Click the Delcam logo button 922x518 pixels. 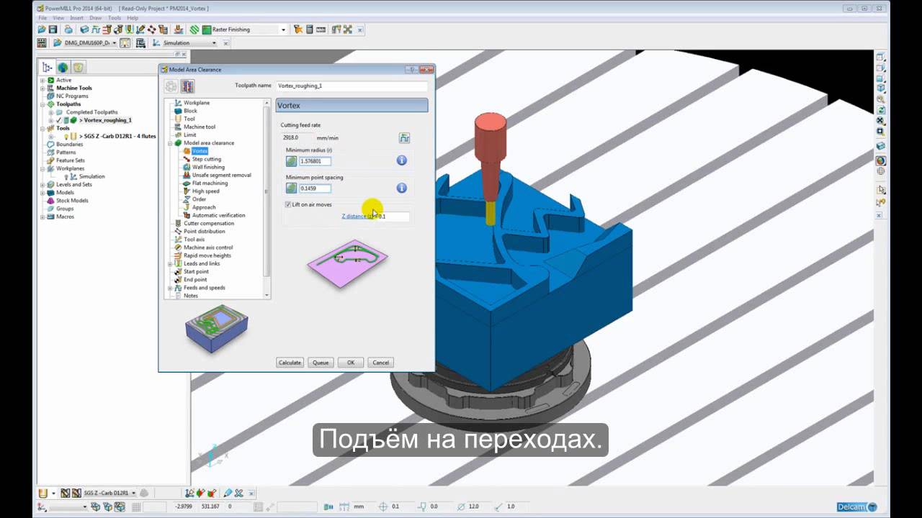(857, 506)
